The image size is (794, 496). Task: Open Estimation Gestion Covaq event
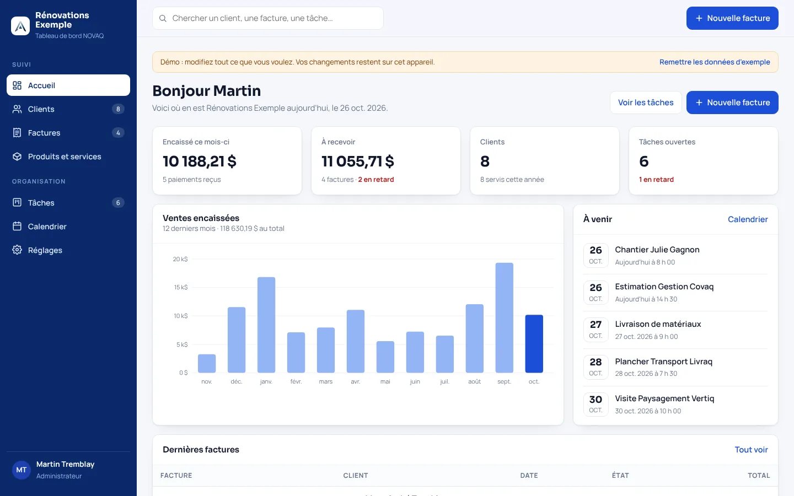675,293
